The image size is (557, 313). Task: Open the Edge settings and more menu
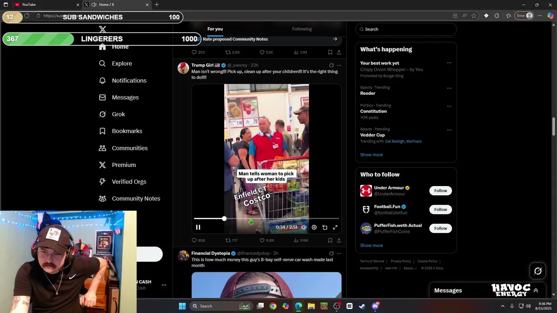(x=540, y=16)
